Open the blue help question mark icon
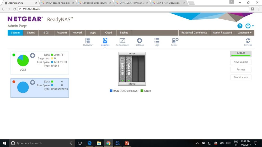The height and width of the screenshot is (147, 262). click(x=240, y=26)
